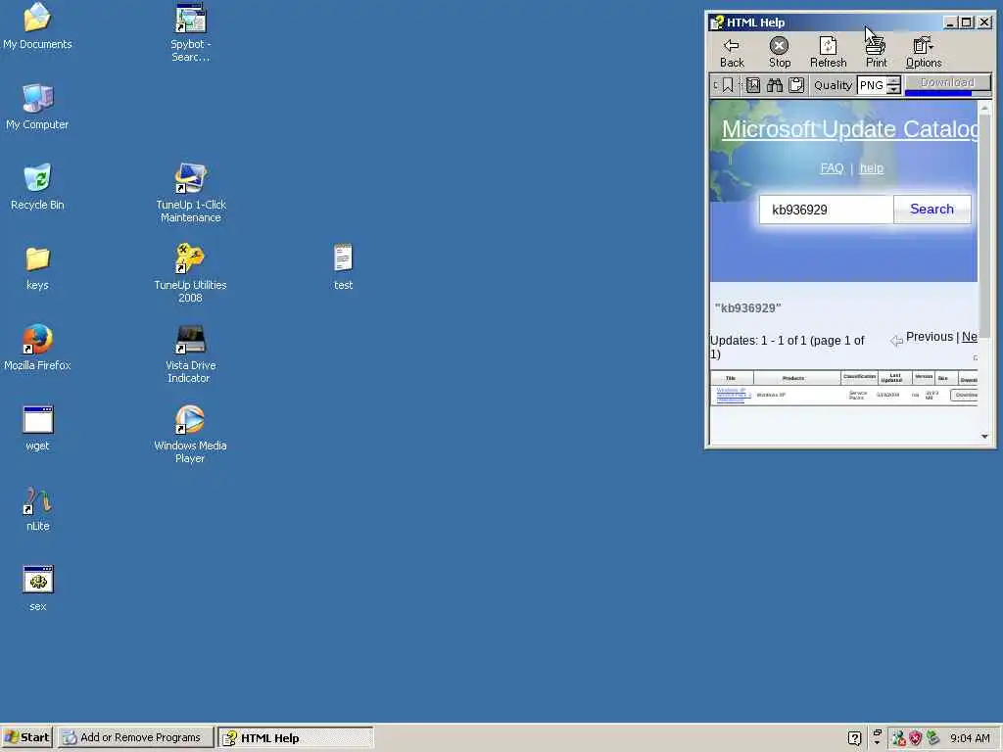The image size is (1003, 752).
Task: Click the Download button in results row
Action: [x=965, y=395]
